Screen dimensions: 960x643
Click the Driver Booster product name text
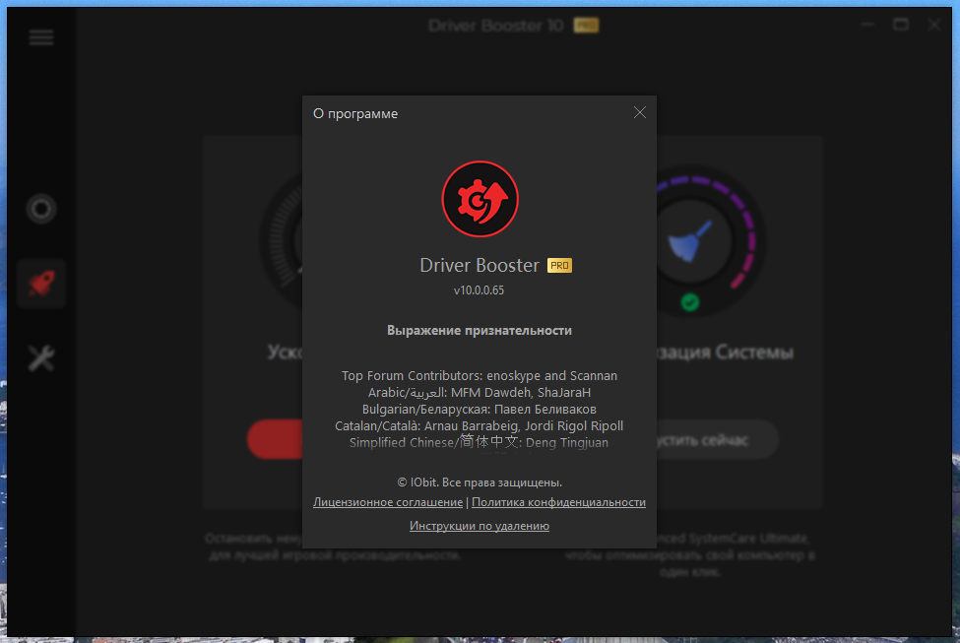coord(480,265)
